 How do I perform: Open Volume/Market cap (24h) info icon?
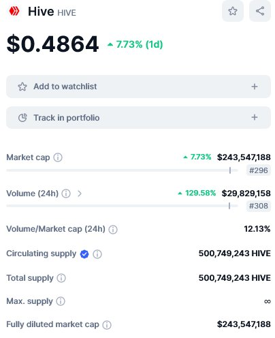pos(113,230)
